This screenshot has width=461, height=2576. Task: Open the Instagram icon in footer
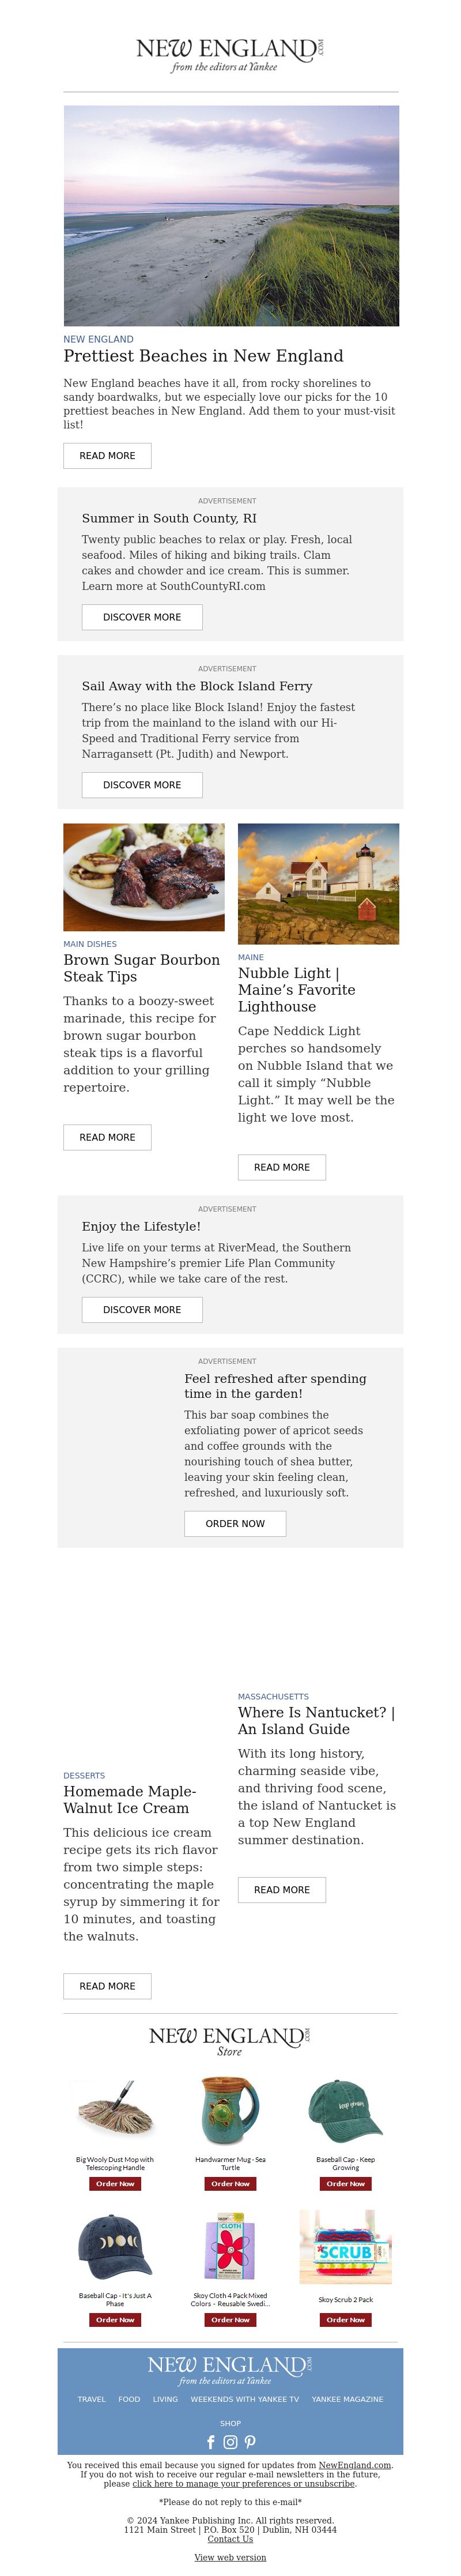230,2442
